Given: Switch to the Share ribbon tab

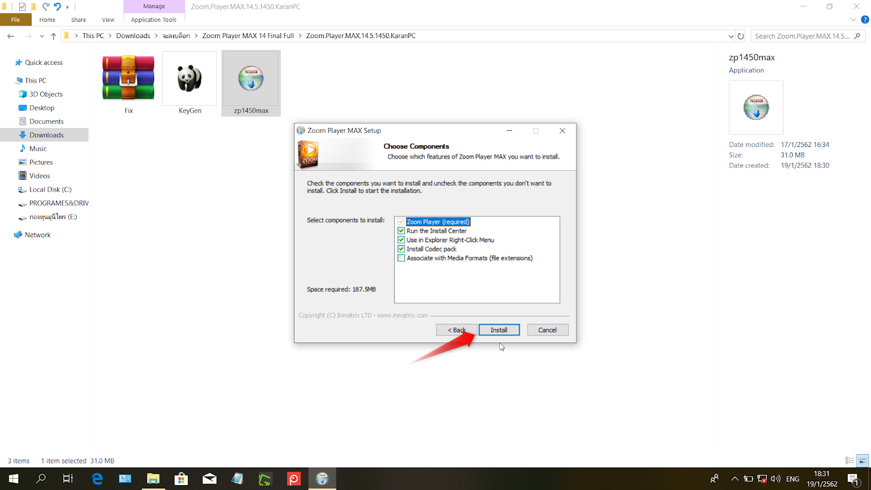Looking at the screenshot, I should point(78,20).
